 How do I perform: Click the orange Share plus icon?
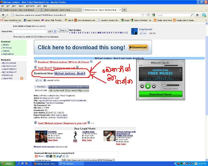pos(36,156)
